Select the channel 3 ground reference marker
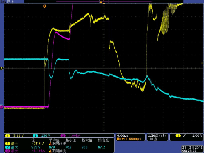This screenshot has height=153, width=204. click(2, 107)
